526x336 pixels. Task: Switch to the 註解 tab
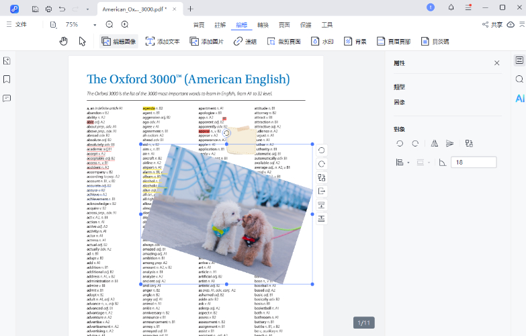click(220, 25)
